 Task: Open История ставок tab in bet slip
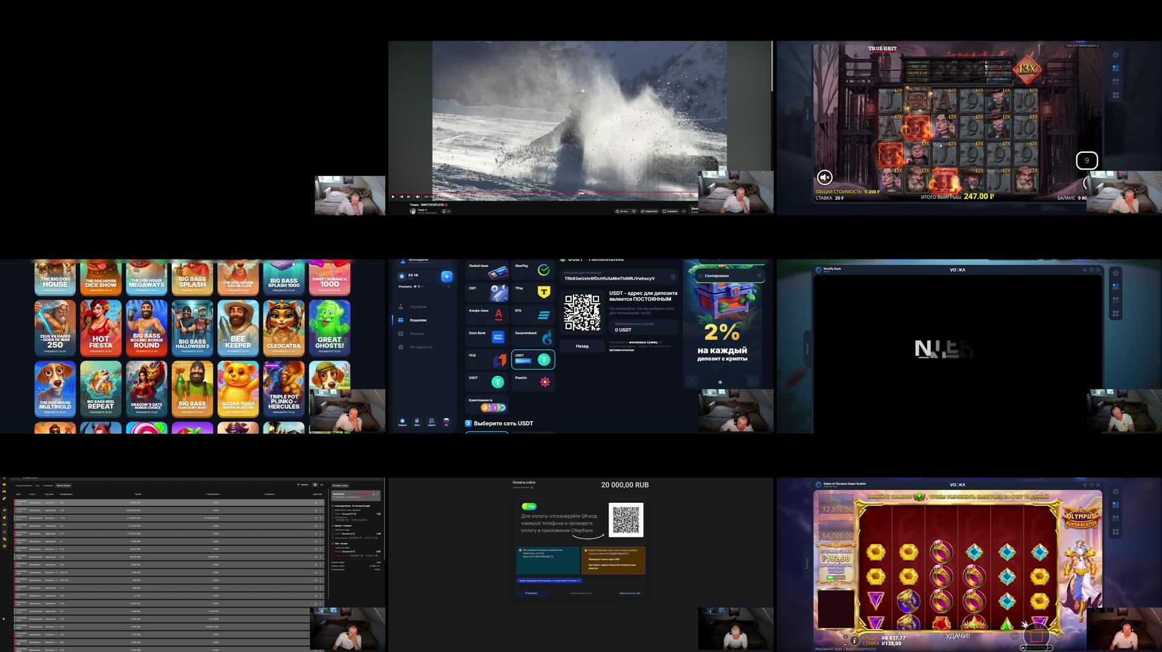(x=340, y=485)
